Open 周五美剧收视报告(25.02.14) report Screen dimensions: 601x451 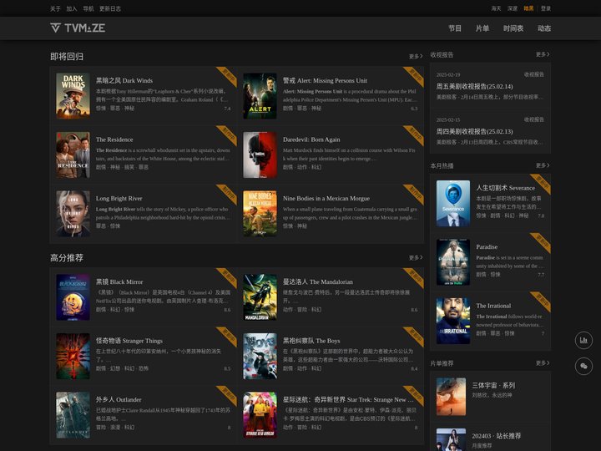point(474,87)
